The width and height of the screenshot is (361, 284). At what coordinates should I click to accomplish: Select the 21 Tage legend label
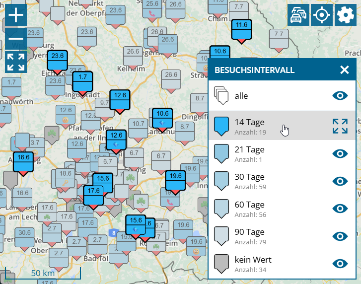click(x=250, y=149)
